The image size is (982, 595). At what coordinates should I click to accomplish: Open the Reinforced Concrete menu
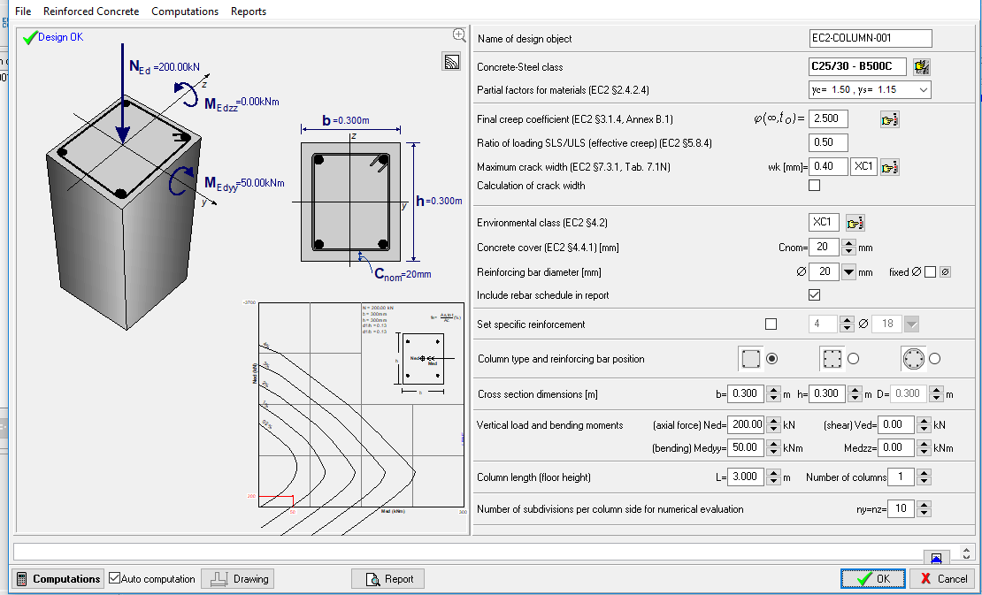[91, 11]
